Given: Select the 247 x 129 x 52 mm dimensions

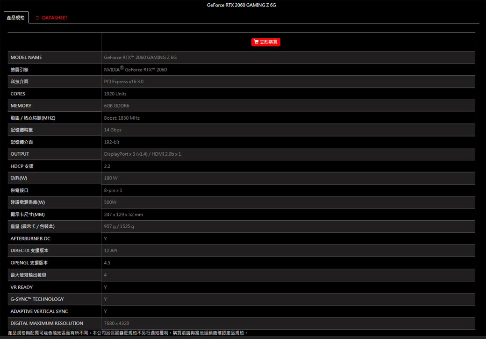Looking at the screenshot, I should pyautogui.click(x=123, y=215).
